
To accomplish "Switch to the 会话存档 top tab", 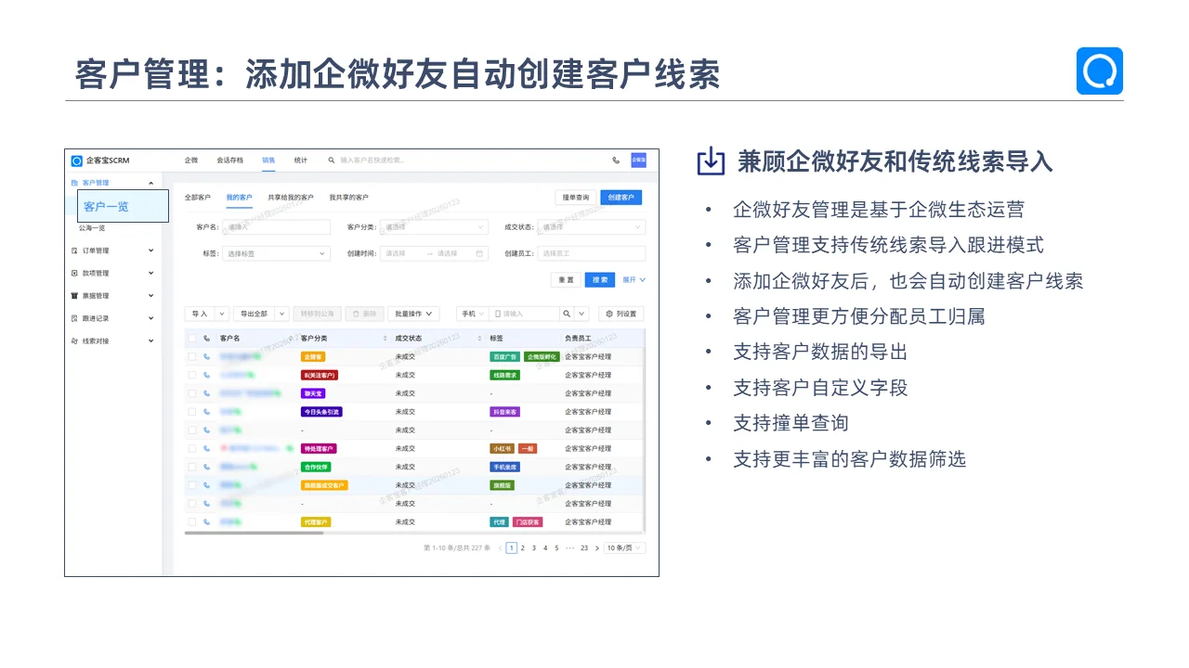I will 229,161.
